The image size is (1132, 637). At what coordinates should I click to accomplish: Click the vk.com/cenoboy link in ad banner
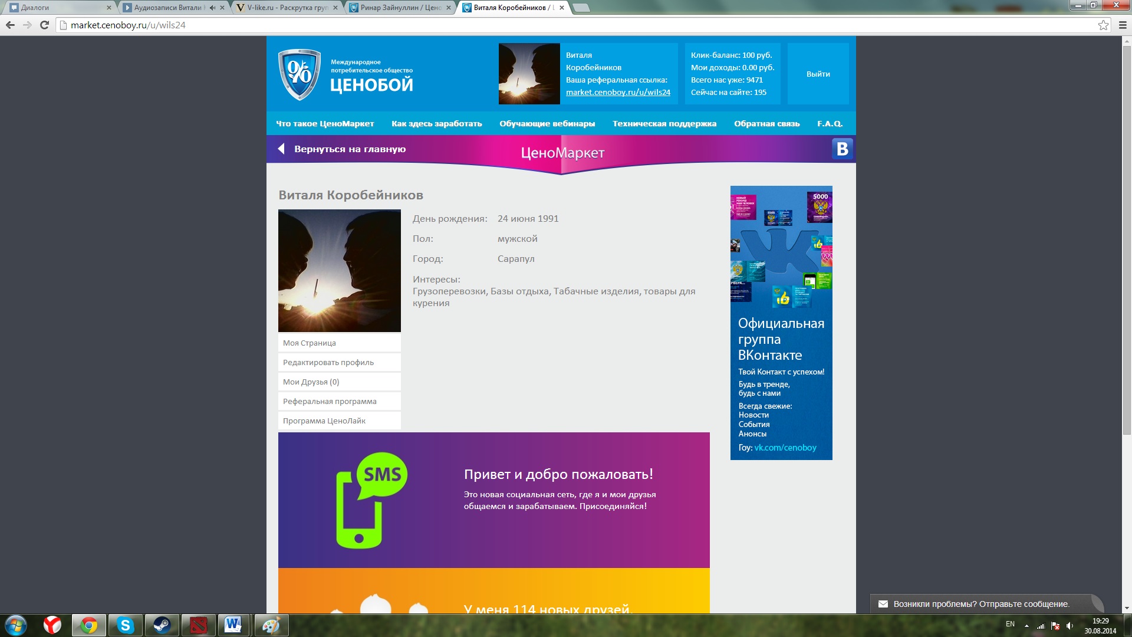tap(785, 448)
